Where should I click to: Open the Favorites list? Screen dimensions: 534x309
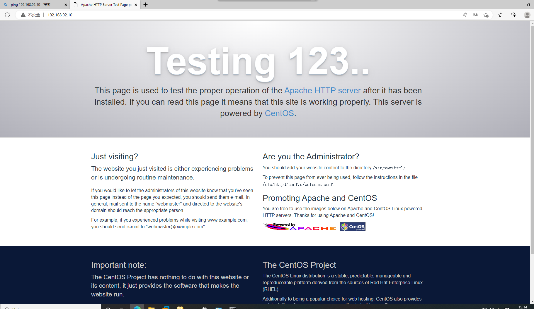pos(501,15)
